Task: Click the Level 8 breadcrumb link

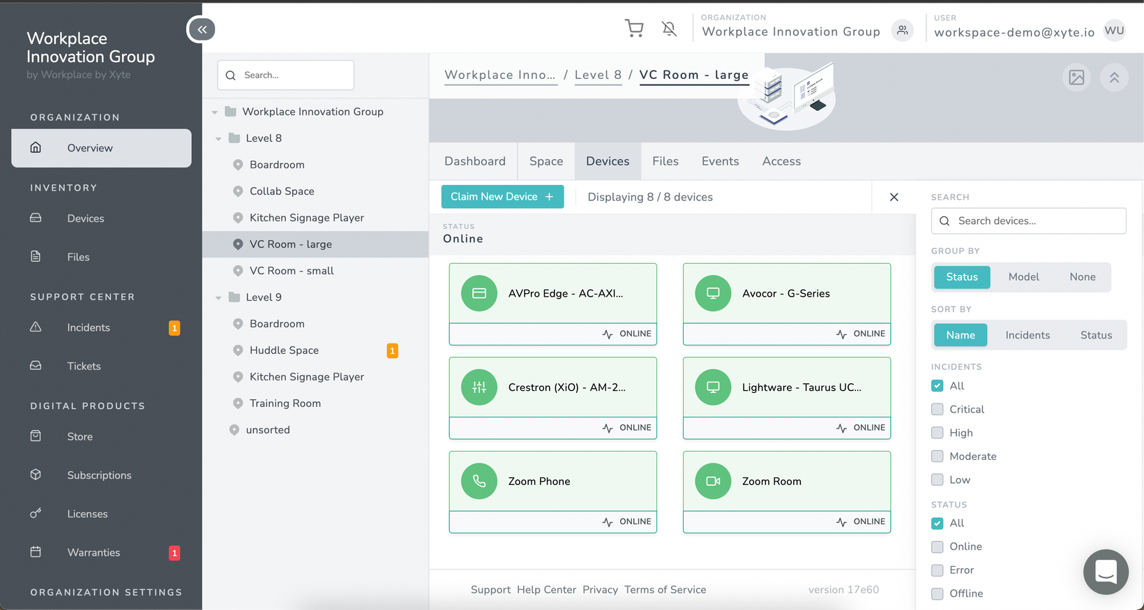Action: (598, 75)
